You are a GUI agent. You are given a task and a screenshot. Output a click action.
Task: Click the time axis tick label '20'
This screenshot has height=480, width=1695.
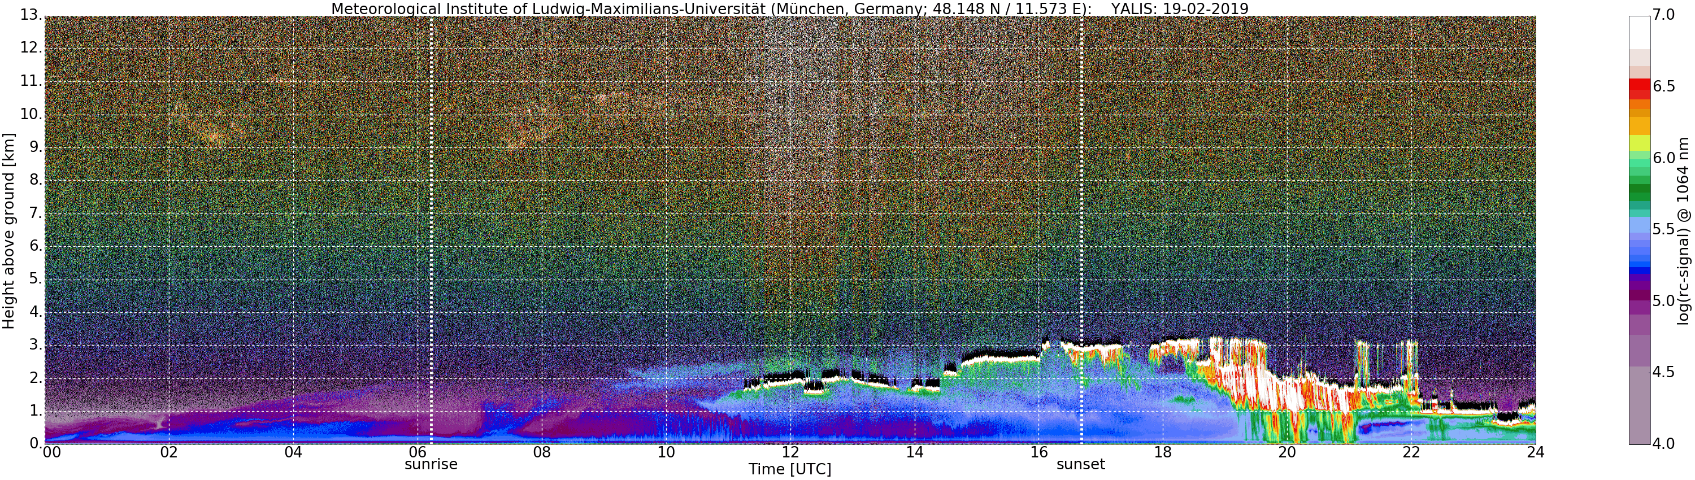click(x=1287, y=452)
